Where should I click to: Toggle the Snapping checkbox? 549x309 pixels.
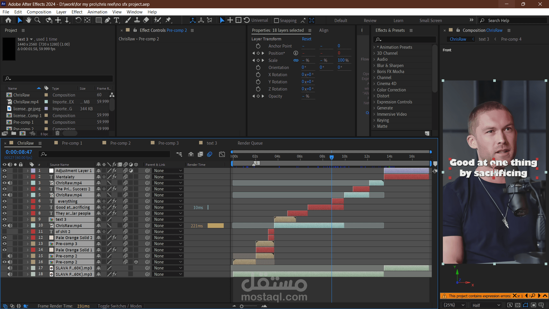(276, 21)
